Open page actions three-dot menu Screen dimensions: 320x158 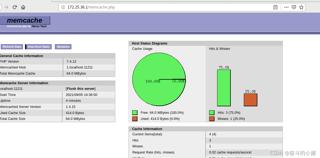point(286,7)
